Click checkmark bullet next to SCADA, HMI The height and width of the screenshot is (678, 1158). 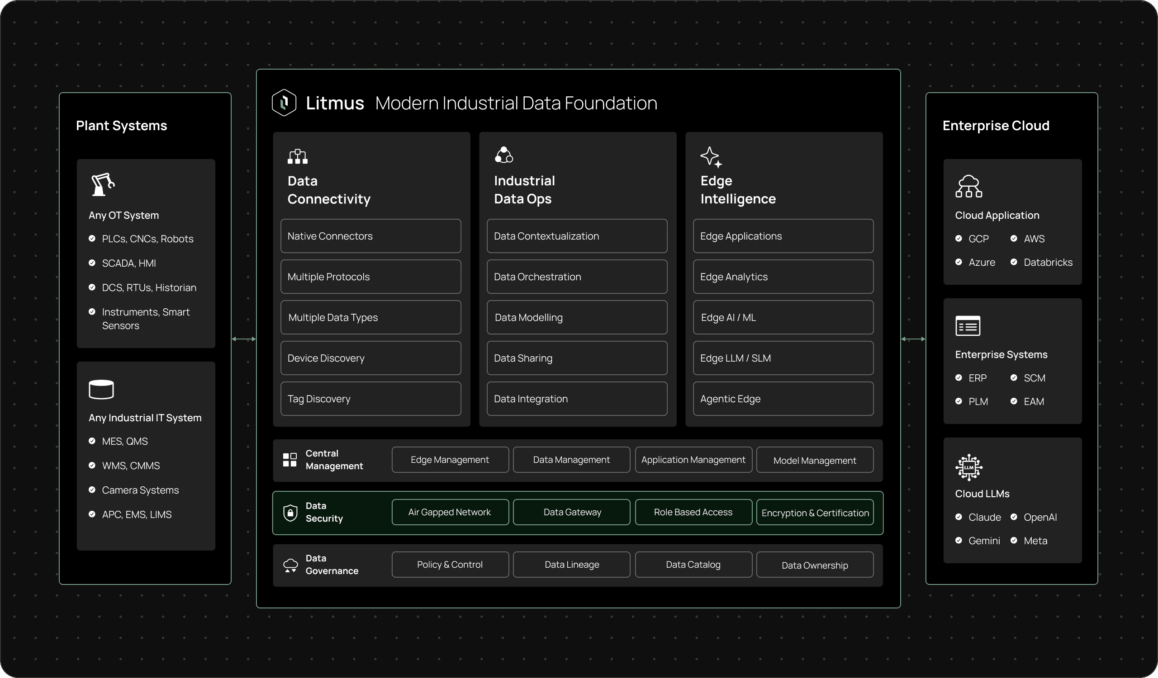tap(92, 263)
